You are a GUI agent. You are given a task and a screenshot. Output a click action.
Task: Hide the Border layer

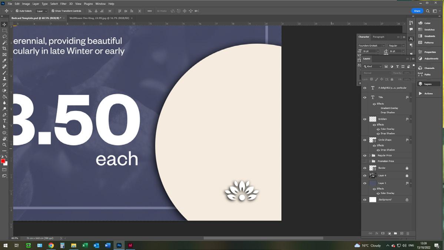365,168
